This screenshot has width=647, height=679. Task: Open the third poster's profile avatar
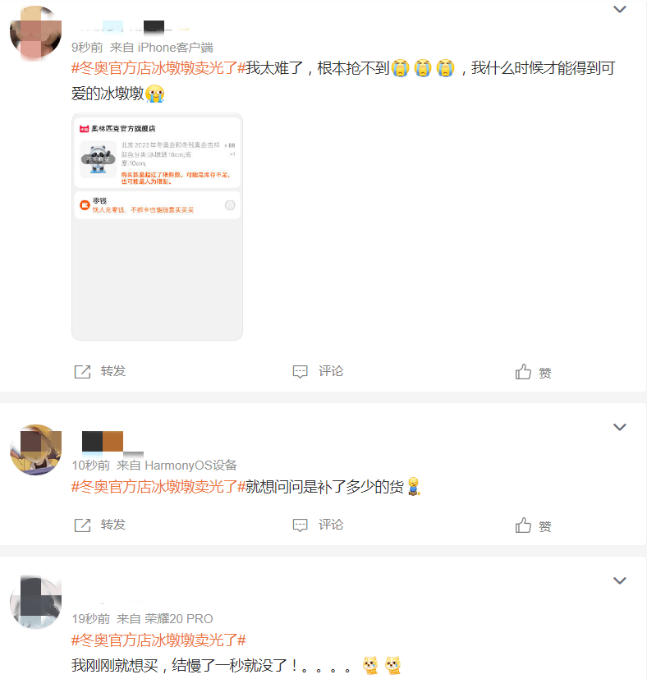(35, 603)
